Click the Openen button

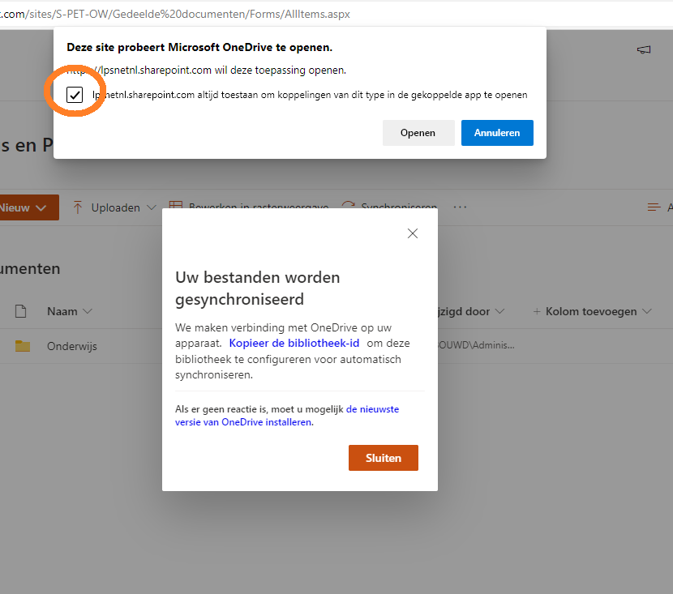[418, 133]
